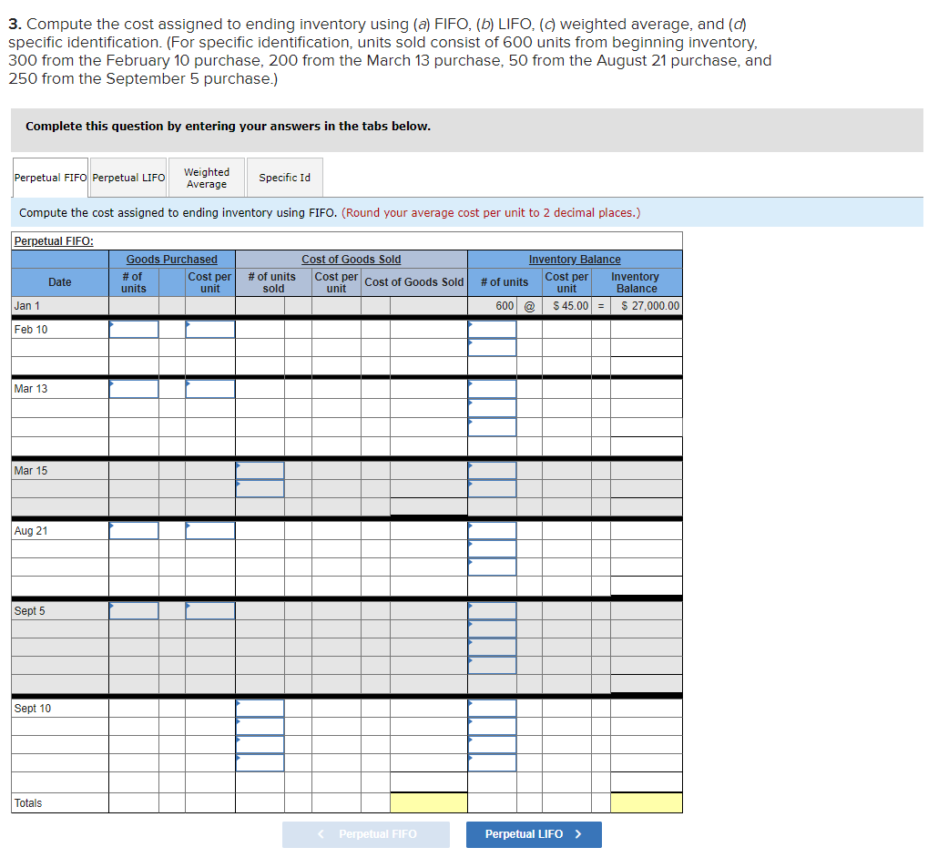Click the Mar 13 units purchased field
Screen dimensions: 938x868
tap(132, 388)
